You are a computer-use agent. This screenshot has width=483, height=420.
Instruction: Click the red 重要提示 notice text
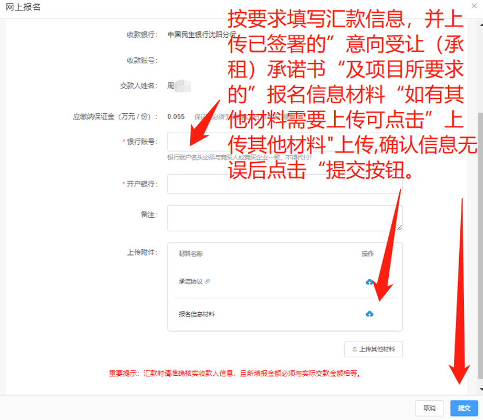tap(234, 374)
